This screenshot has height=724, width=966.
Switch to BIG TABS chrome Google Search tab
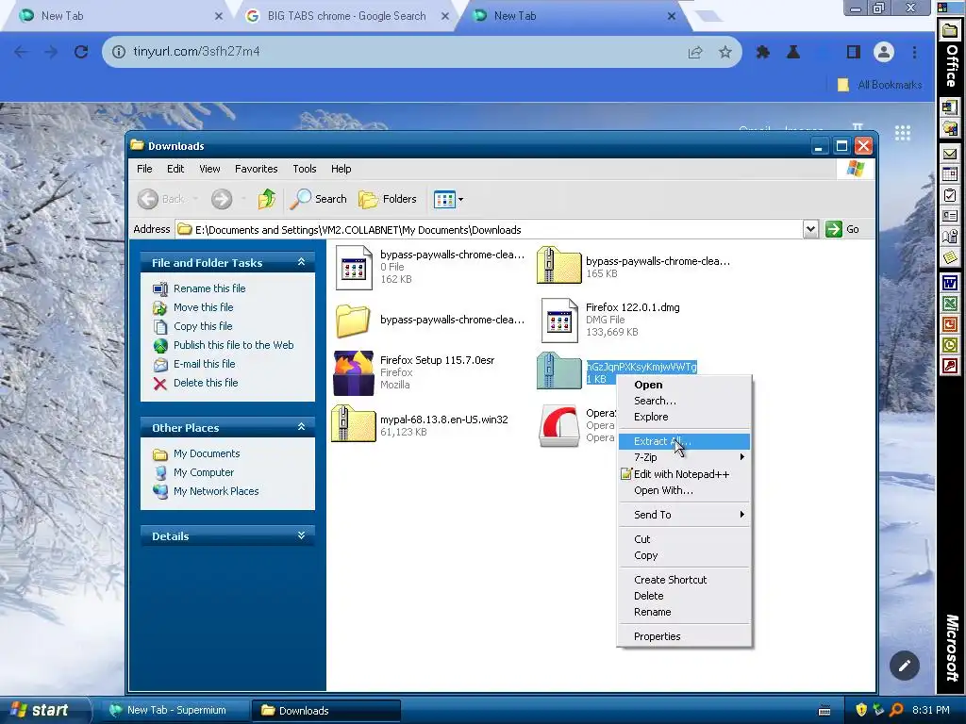pyautogui.click(x=346, y=16)
